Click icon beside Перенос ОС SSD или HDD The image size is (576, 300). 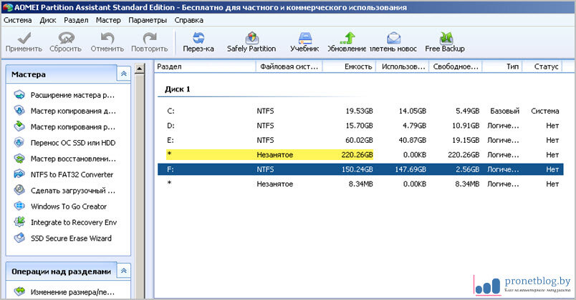19,142
